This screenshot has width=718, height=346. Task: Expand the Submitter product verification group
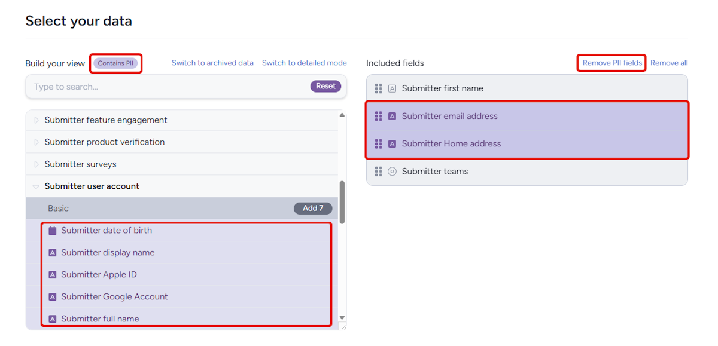pyautogui.click(x=36, y=142)
